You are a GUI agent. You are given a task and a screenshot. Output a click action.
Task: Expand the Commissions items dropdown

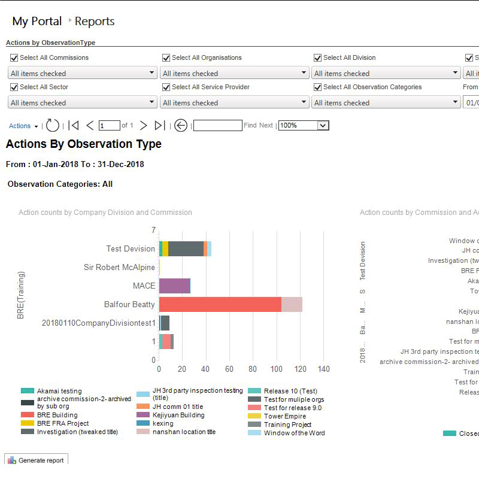(152, 73)
